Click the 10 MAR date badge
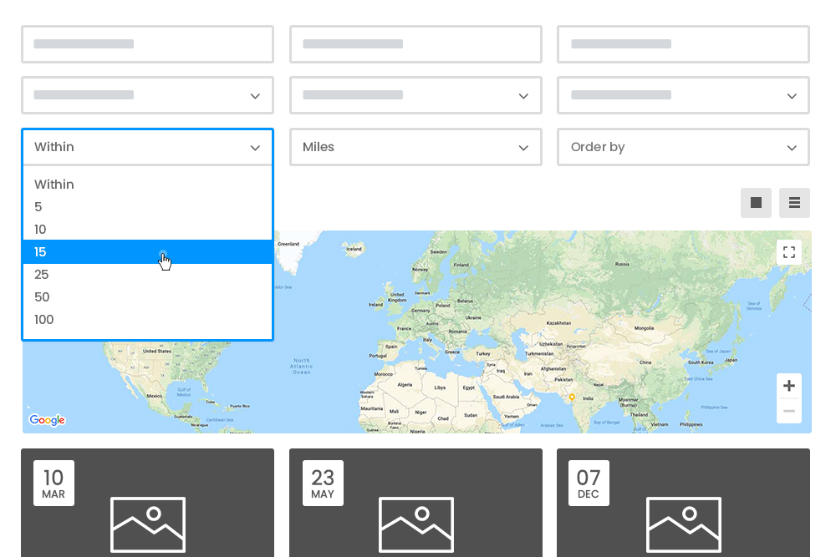The image size is (836, 557). (x=54, y=483)
